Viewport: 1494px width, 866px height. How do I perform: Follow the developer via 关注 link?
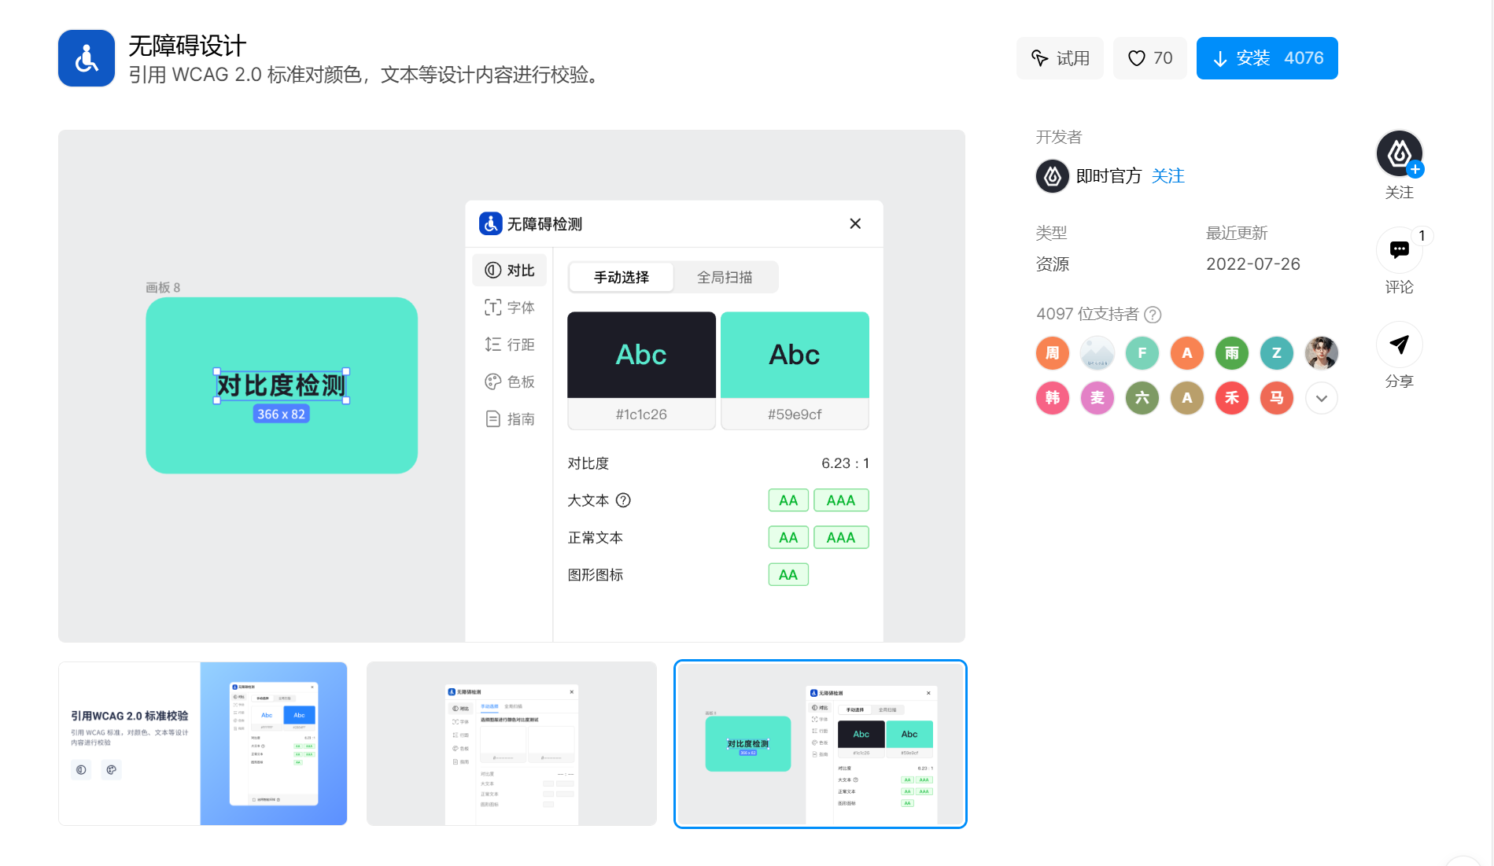(x=1168, y=176)
